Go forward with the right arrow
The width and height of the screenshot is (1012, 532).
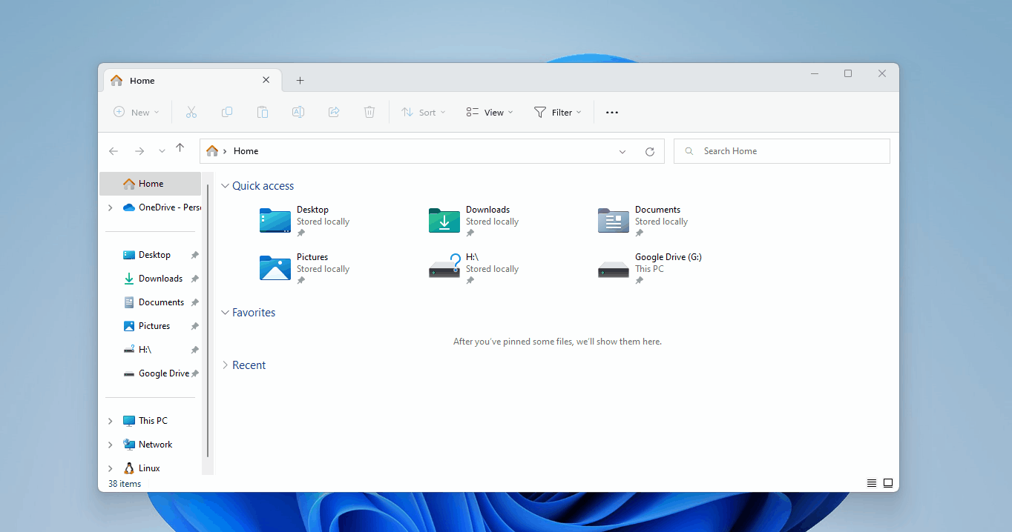(139, 151)
